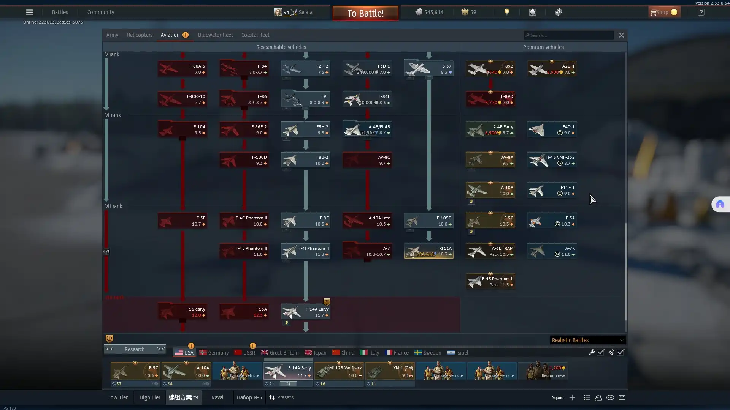Click the ammo auto-refill icon

click(611, 352)
